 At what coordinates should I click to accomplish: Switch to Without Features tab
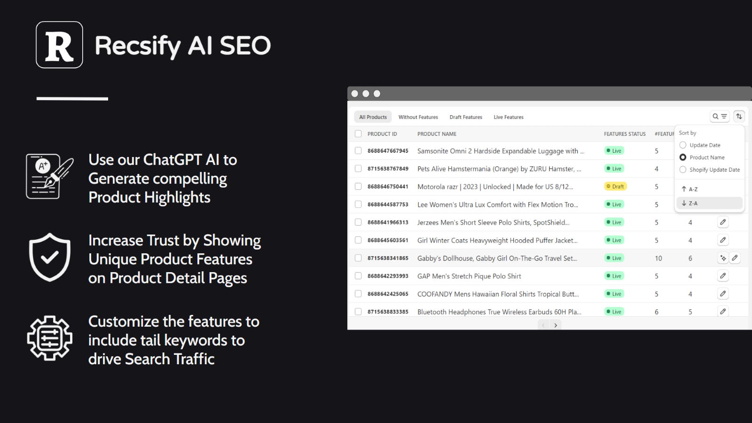point(418,117)
